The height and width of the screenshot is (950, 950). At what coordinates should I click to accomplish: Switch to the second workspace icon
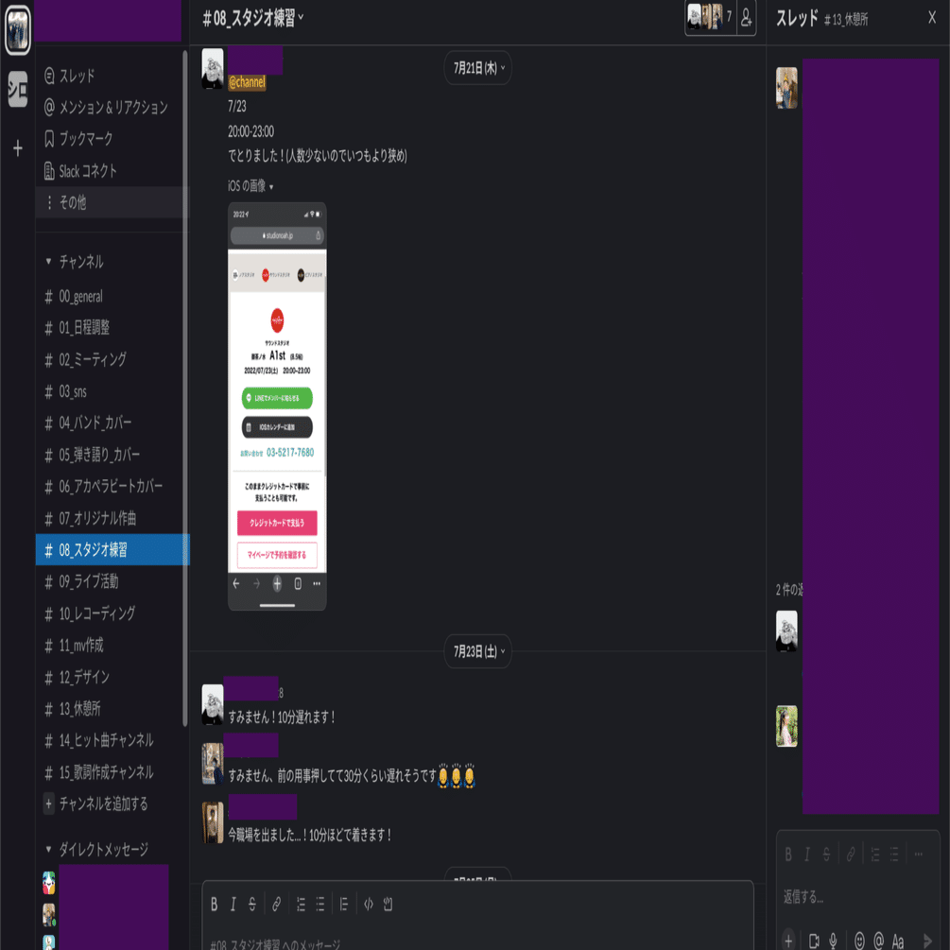[x=18, y=89]
